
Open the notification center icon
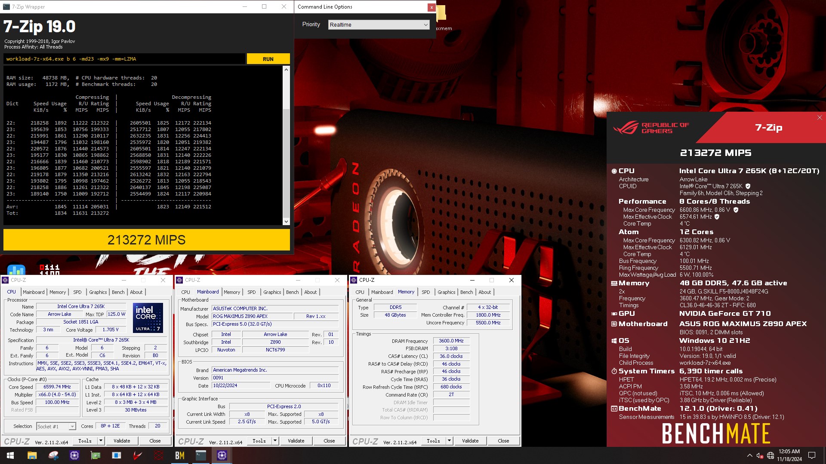(x=812, y=455)
